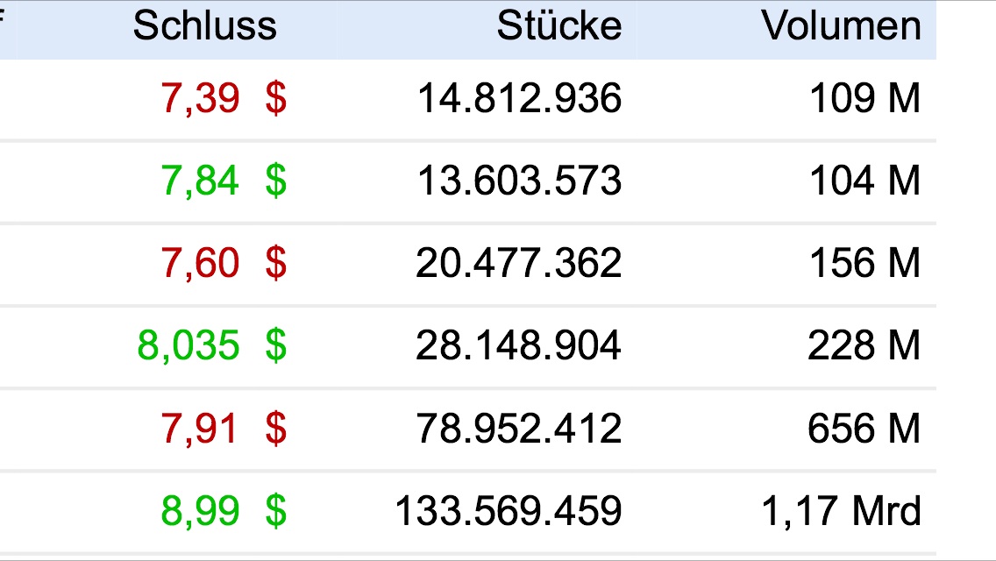The width and height of the screenshot is (996, 561).
Task: Click the closing price 7,39 $
Action: (224, 99)
